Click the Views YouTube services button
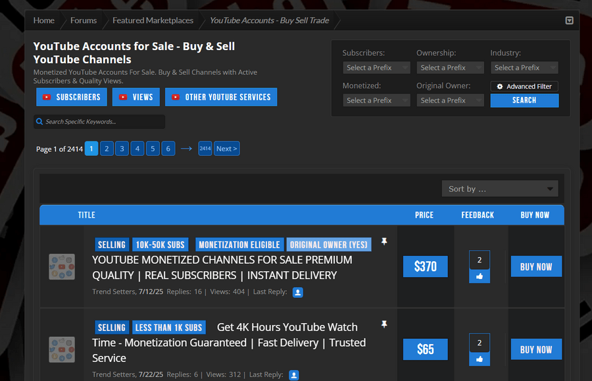 tap(136, 97)
